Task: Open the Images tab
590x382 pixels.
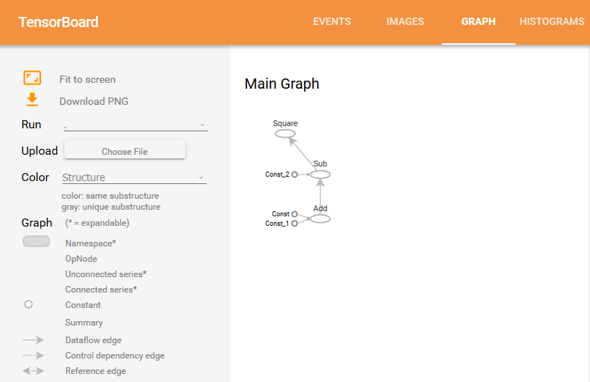Action: coord(405,22)
